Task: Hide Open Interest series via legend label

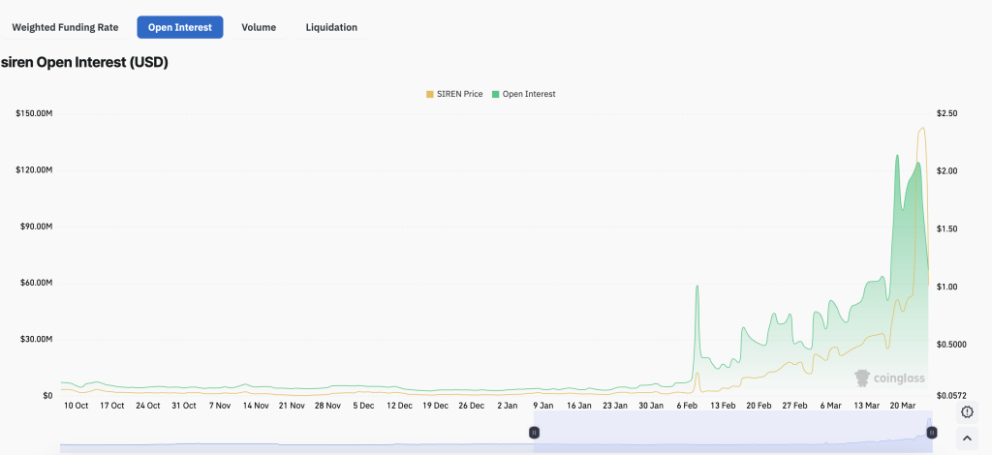Action: (529, 94)
